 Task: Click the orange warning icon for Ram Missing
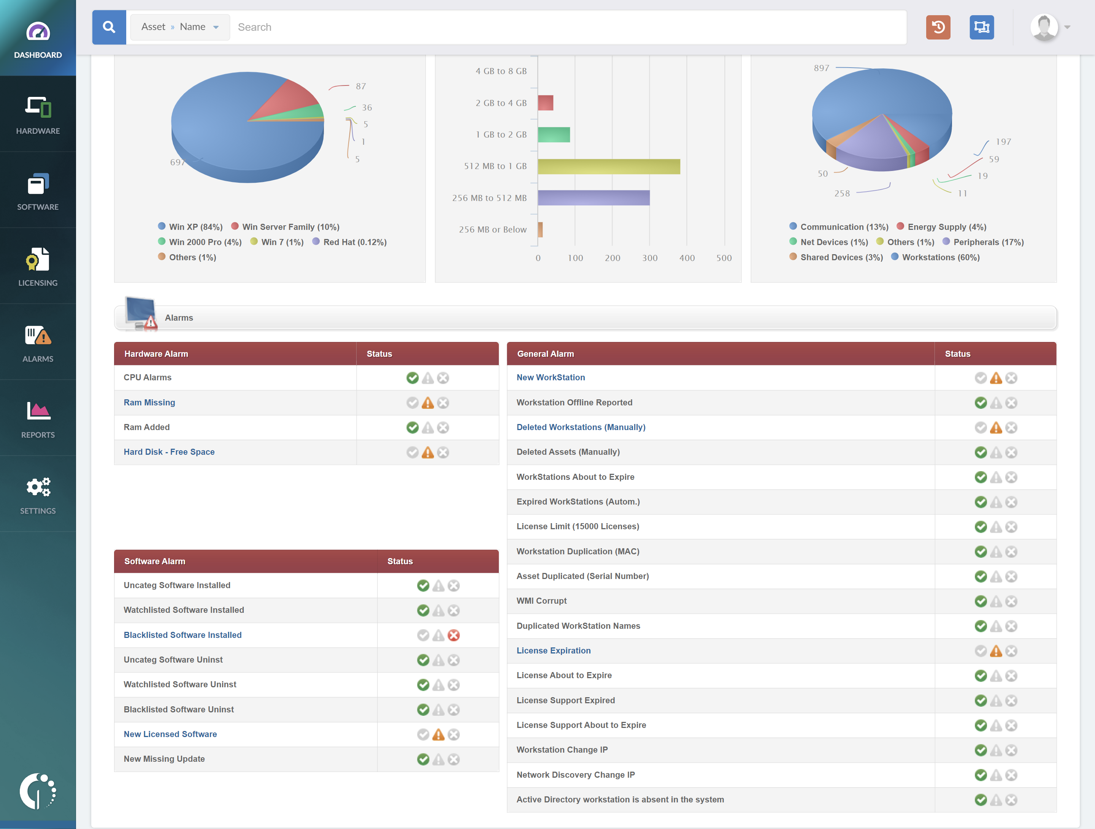click(428, 403)
